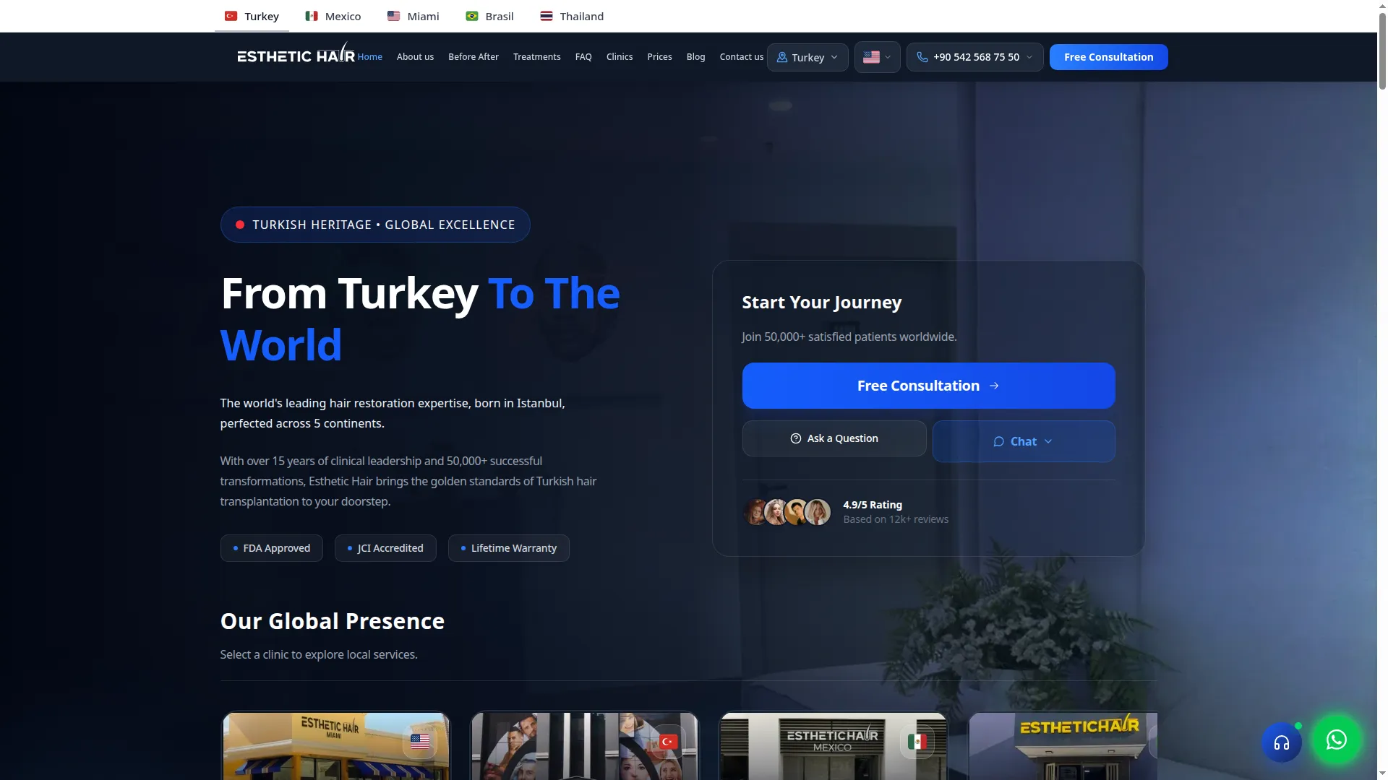Click the large Free Consultation button in the journey card

(x=928, y=386)
